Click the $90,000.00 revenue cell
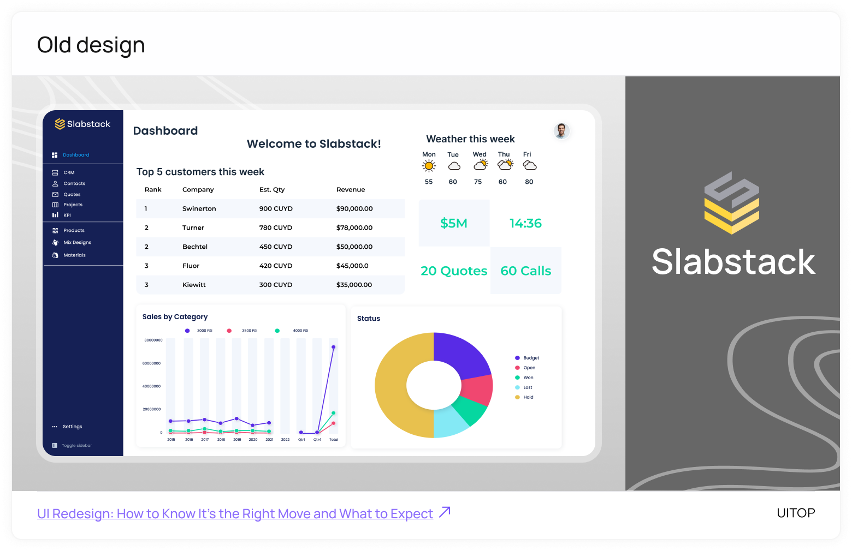The image size is (852, 551). pos(354,208)
